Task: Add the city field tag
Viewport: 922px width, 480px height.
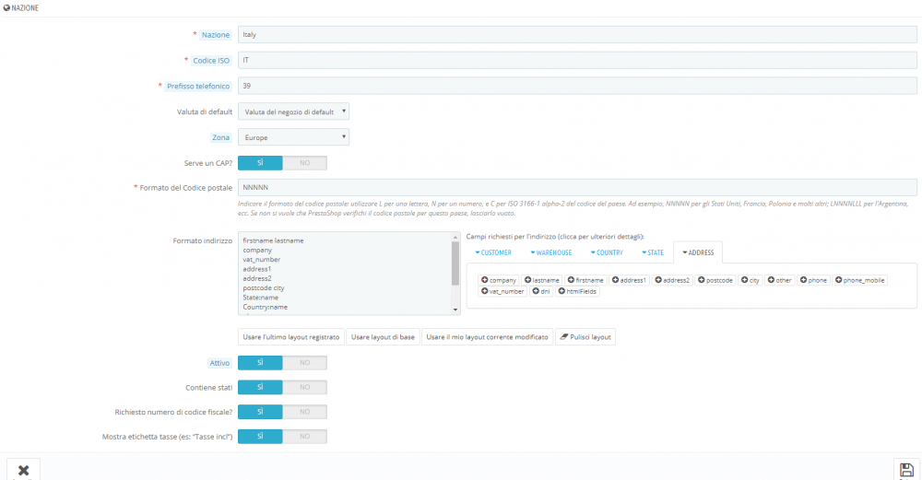Action: click(751, 280)
